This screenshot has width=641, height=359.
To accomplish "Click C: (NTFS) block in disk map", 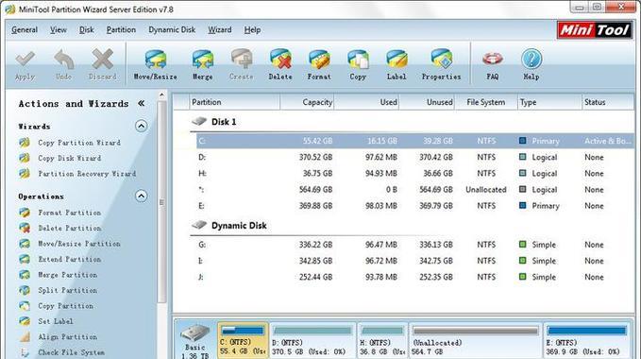I will [x=243, y=340].
